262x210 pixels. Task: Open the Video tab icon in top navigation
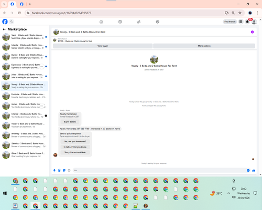click(120, 22)
